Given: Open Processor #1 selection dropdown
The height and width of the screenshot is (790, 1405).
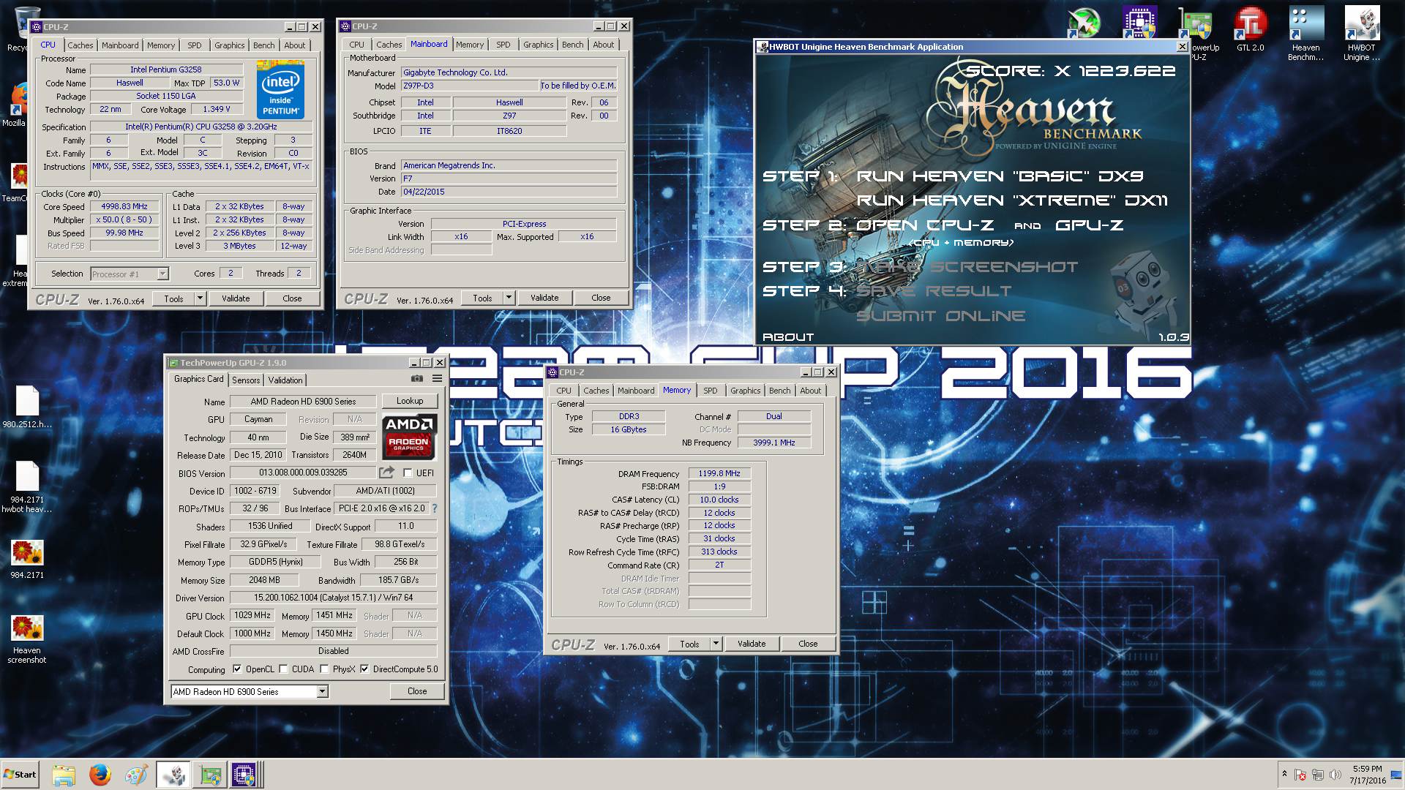Looking at the screenshot, I should click(162, 274).
